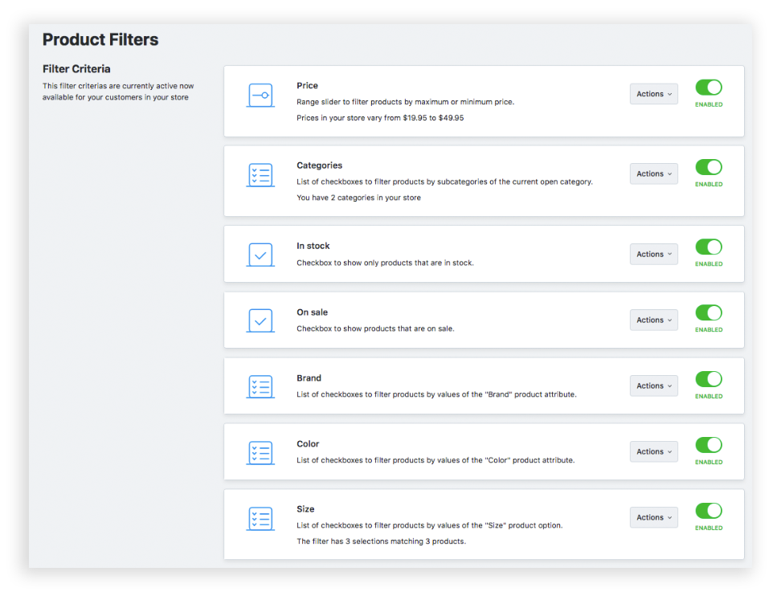Click 'Checkbox to show only products' description
The height and width of the screenshot is (596, 777).
385,263
